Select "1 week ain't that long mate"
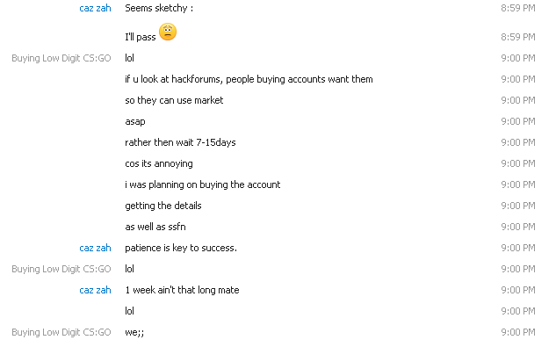The width and height of the screenshot is (556, 347). 182,290
